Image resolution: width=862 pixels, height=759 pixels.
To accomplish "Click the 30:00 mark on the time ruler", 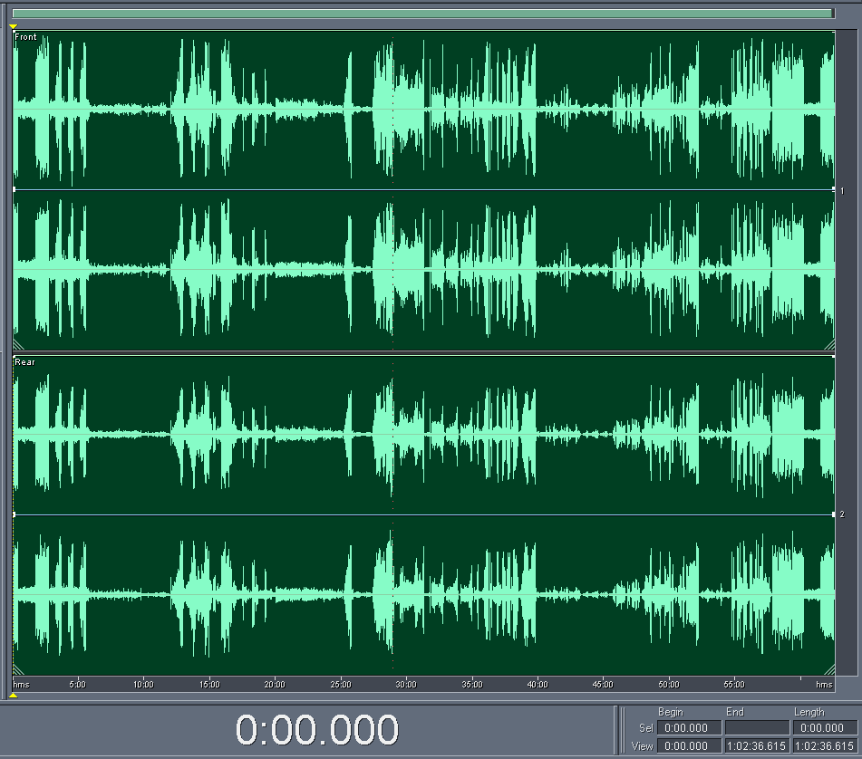I will (406, 685).
